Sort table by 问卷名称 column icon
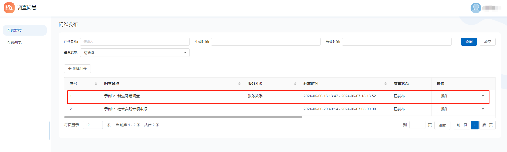 (239, 84)
